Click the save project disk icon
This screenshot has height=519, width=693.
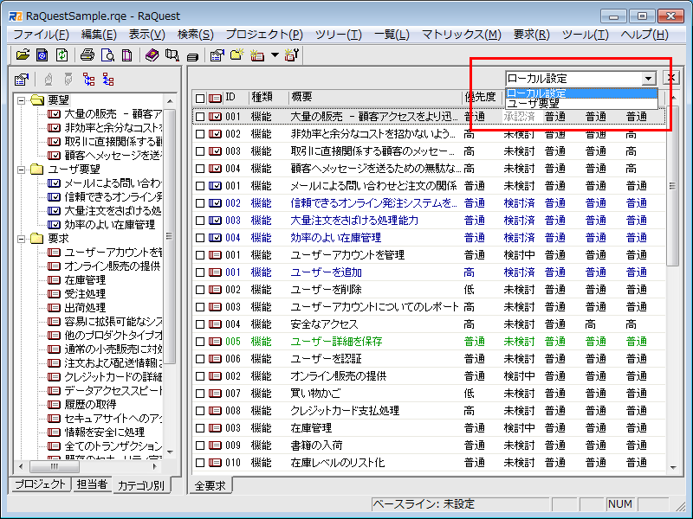click(42, 55)
